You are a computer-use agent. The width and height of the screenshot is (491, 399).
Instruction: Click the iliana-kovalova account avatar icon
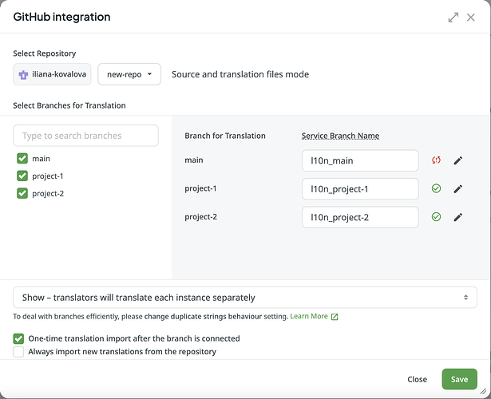tap(23, 75)
